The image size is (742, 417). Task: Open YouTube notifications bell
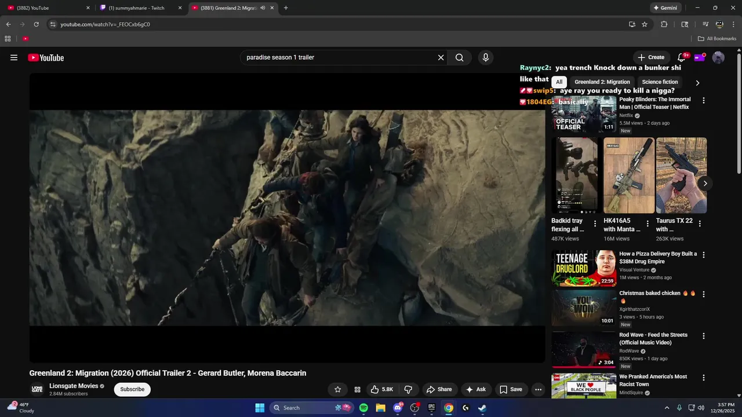coord(682,57)
